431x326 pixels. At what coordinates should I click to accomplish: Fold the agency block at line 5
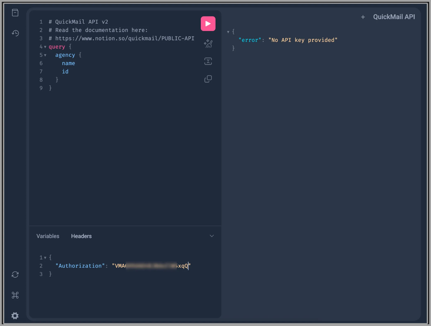(45, 55)
